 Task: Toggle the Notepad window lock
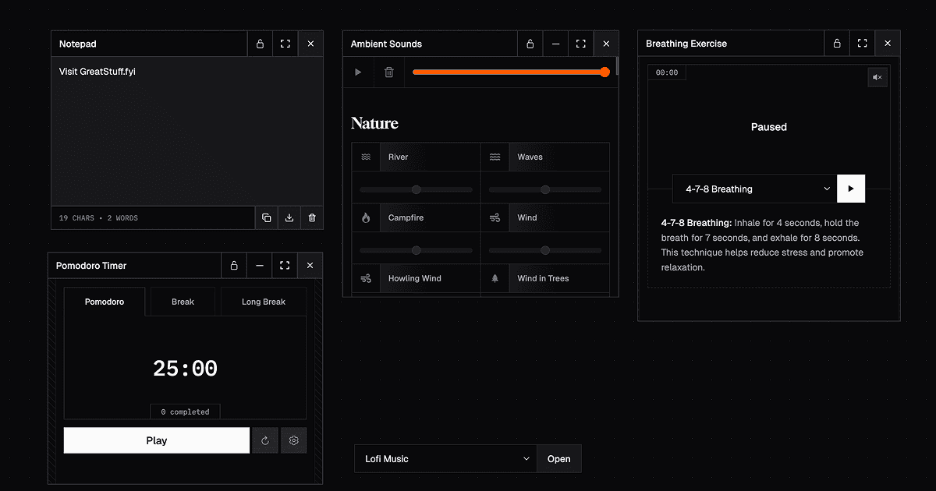(261, 44)
